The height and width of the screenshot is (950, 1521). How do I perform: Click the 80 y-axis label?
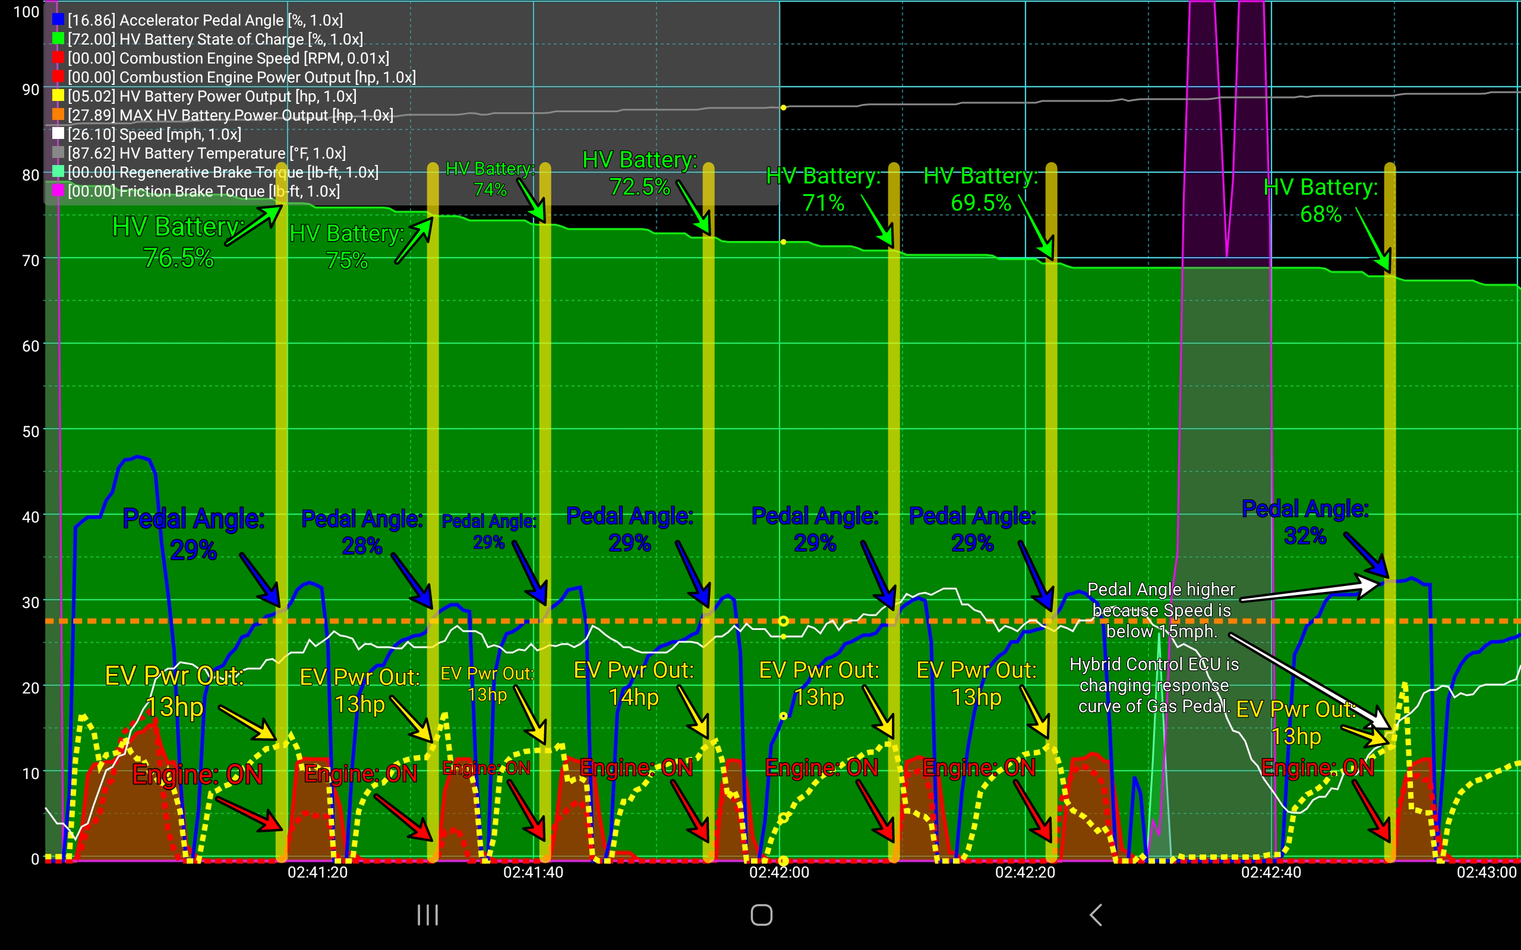pyautogui.click(x=31, y=175)
